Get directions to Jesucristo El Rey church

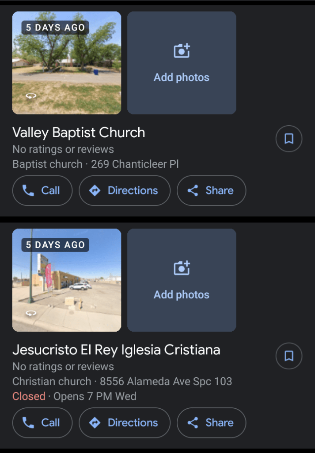[x=125, y=422]
